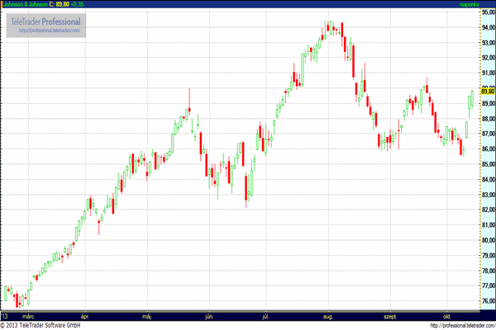
Task: Click the 'júl.' label on time axis
Action: point(267,316)
